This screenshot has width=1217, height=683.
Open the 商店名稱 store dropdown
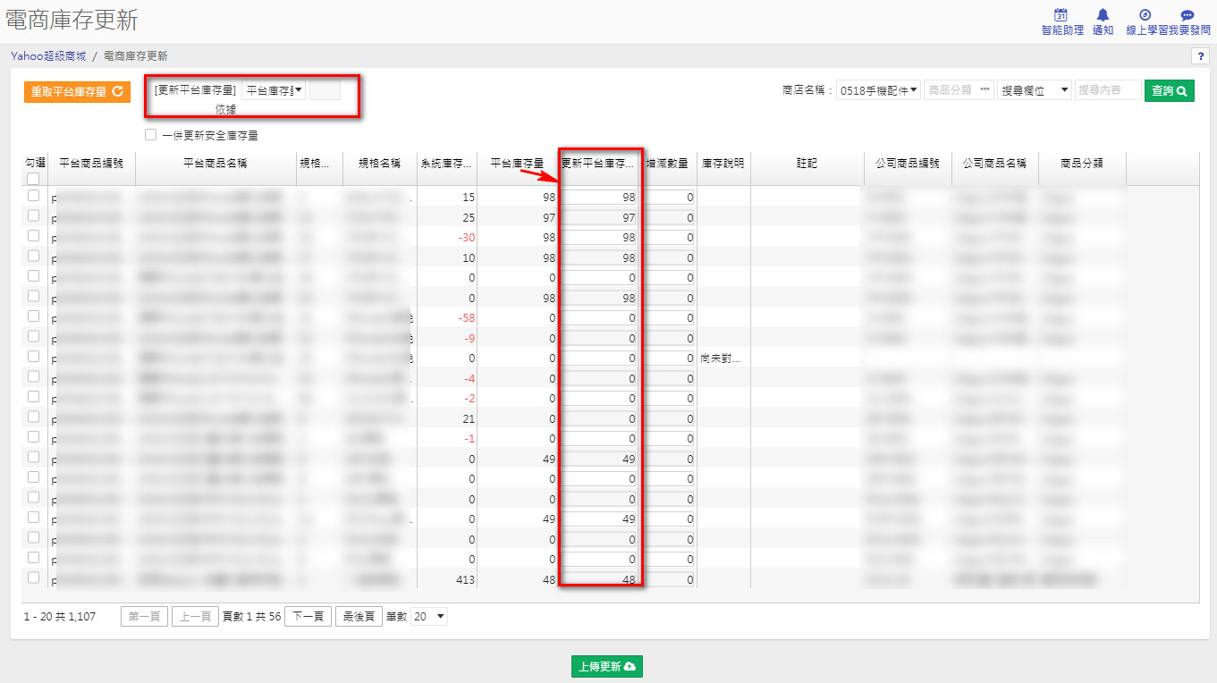(879, 90)
